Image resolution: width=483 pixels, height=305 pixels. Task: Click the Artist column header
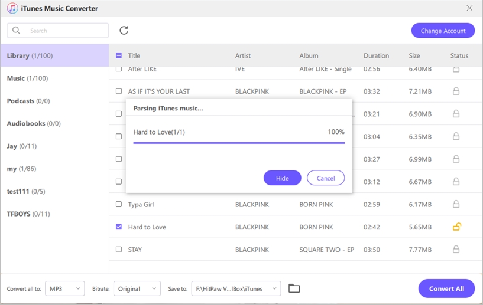click(243, 55)
